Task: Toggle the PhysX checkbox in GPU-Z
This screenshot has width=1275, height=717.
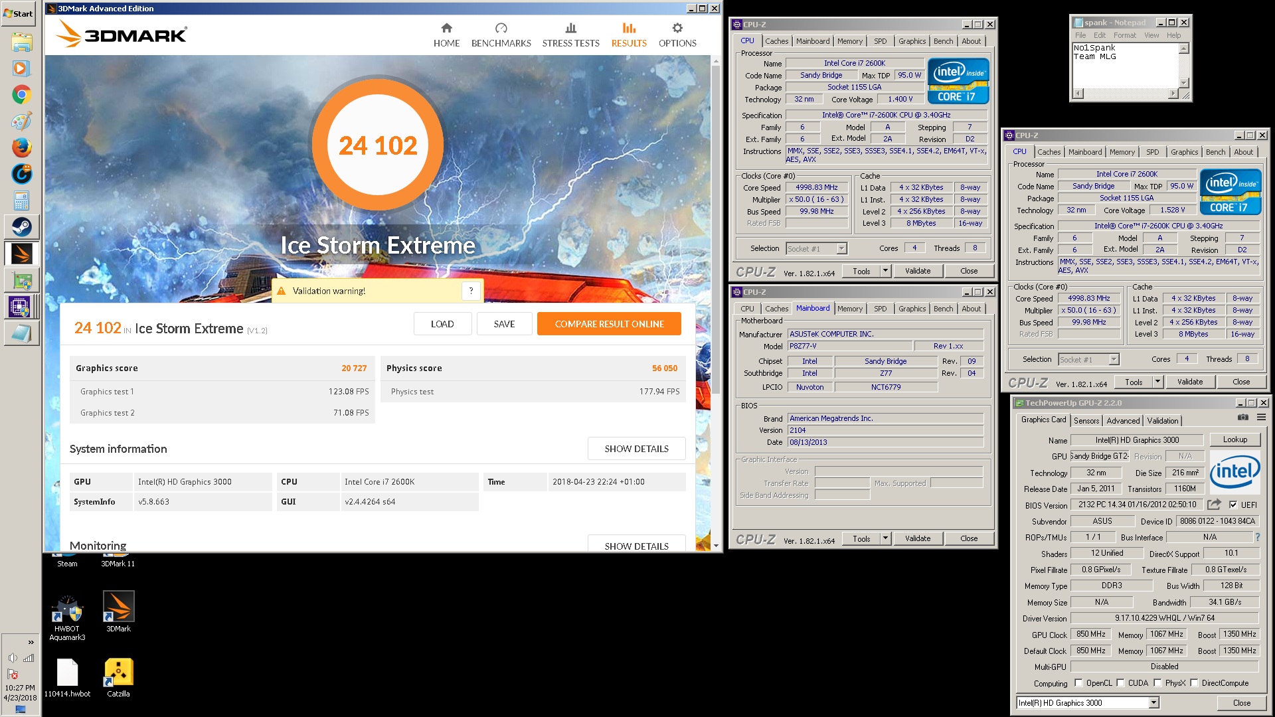Action: click(1157, 682)
